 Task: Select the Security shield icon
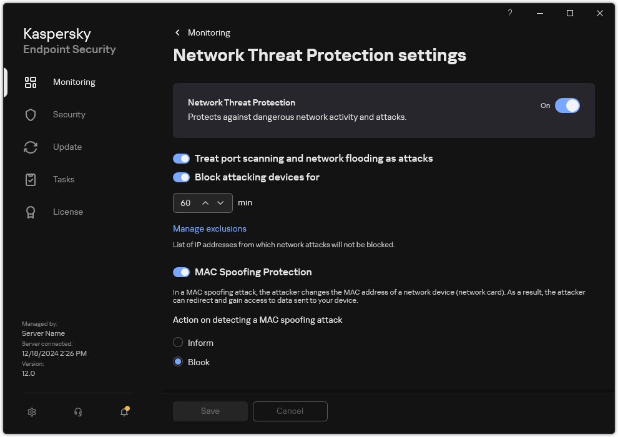(x=30, y=114)
